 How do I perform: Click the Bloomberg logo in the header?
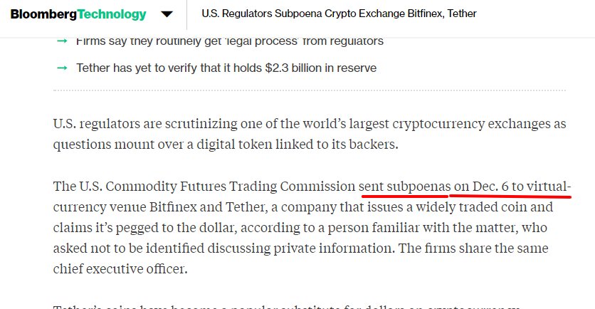tap(43, 14)
